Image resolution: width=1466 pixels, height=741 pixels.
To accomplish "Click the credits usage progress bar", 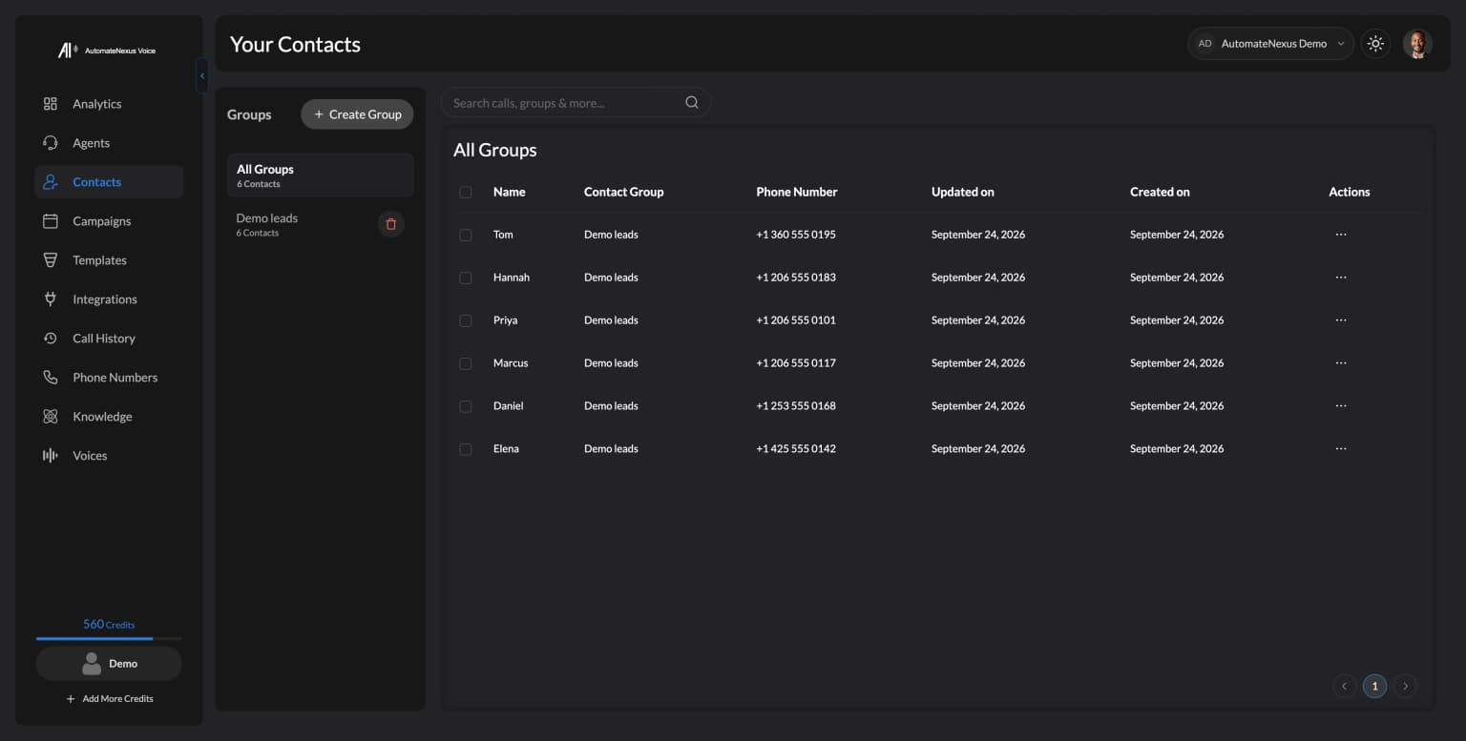I will point(109,638).
